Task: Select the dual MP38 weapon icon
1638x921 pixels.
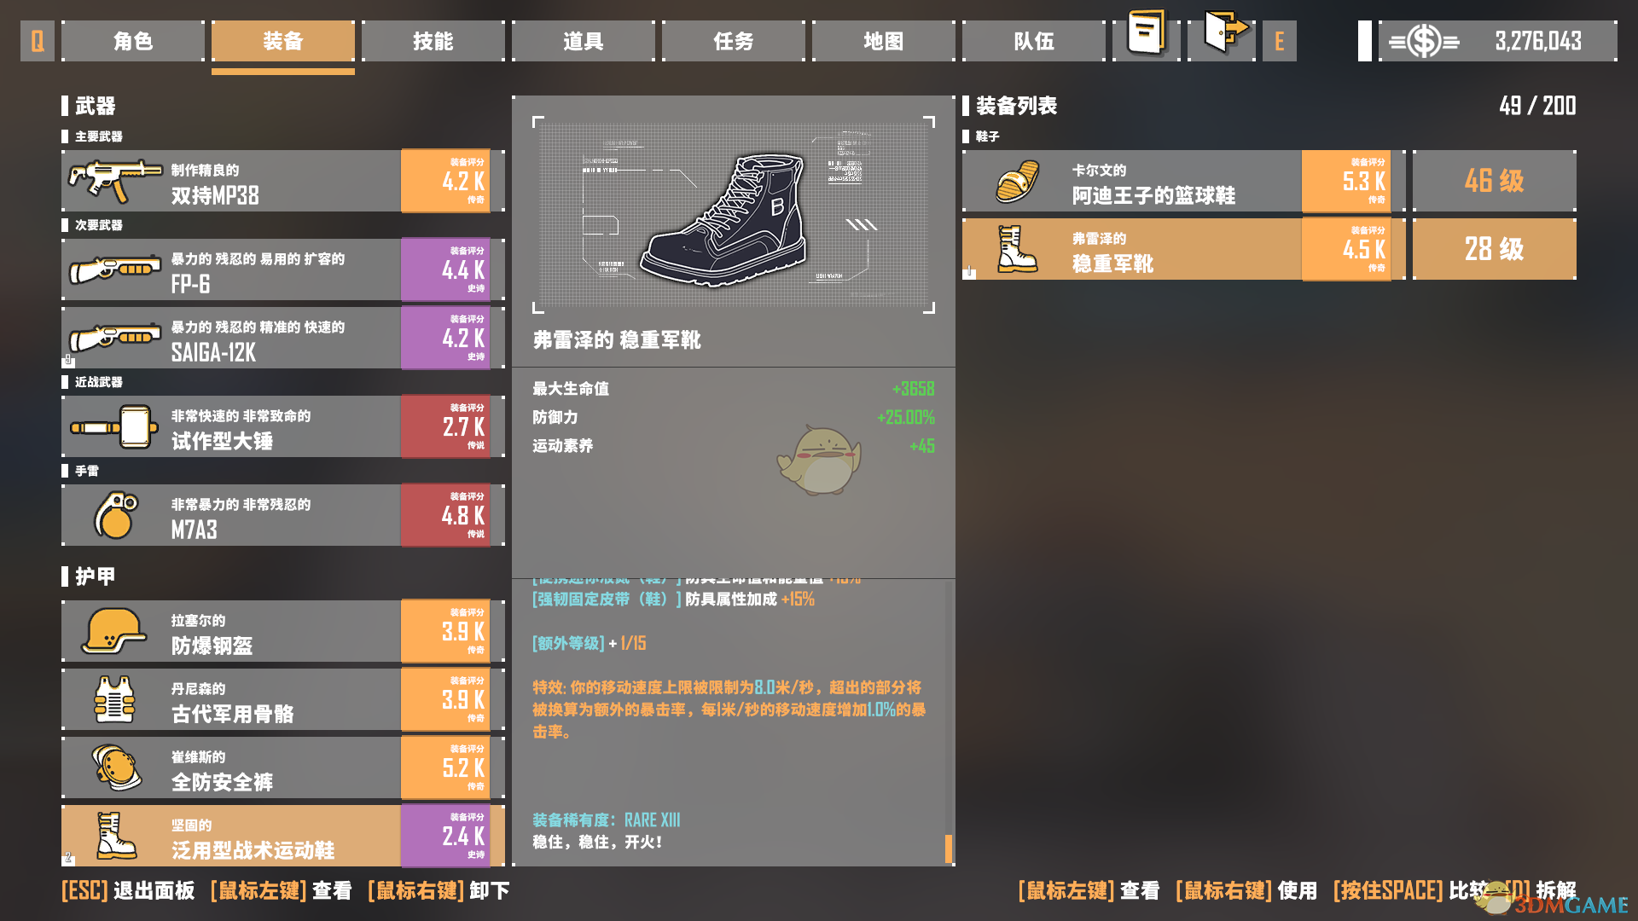Action: click(114, 181)
